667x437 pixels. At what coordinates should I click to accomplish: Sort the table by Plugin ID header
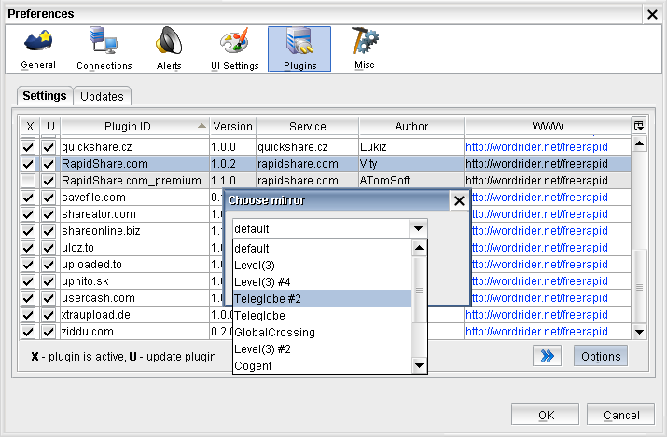tap(133, 126)
